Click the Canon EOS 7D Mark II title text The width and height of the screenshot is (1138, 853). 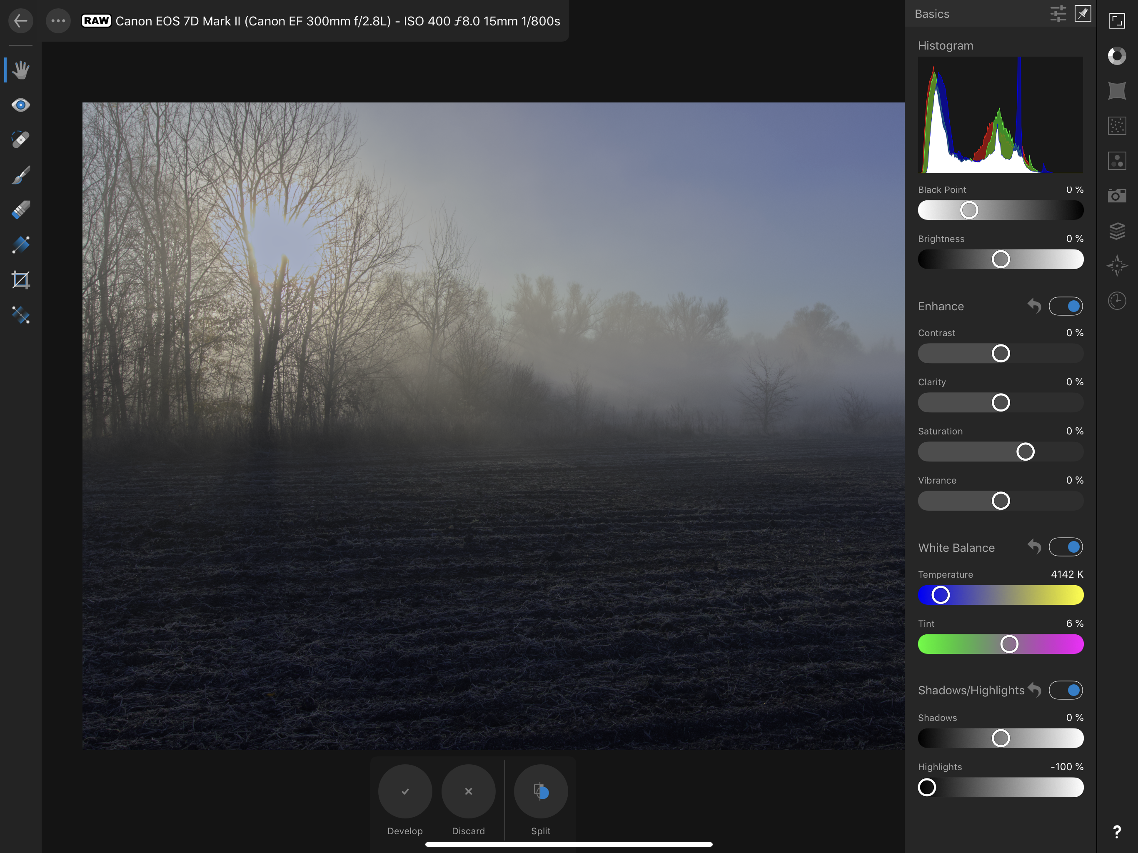(x=337, y=21)
